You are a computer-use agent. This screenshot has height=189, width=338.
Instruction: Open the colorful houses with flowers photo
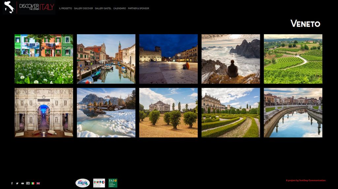(44, 59)
